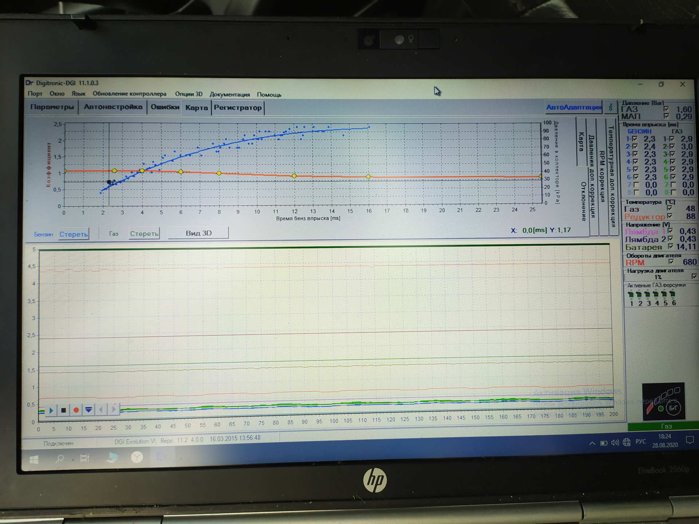Show hidden tray icons with the chevron

coord(592,443)
